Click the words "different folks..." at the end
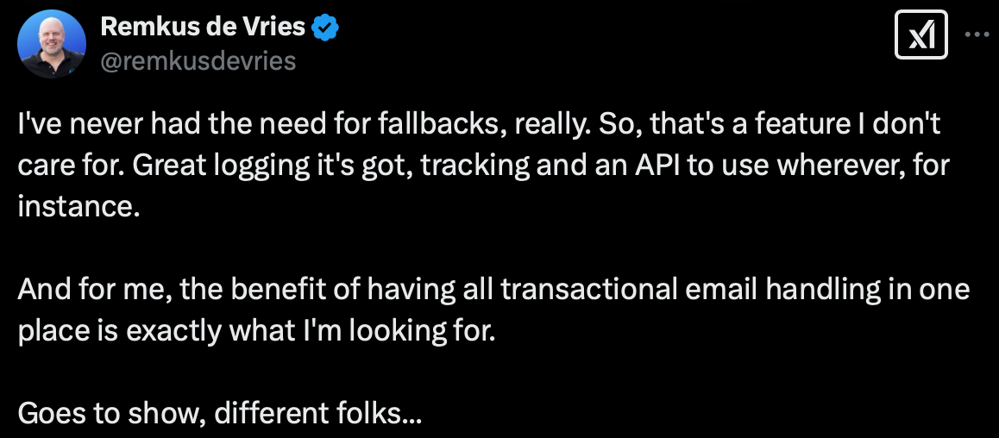 pyautogui.click(x=318, y=414)
